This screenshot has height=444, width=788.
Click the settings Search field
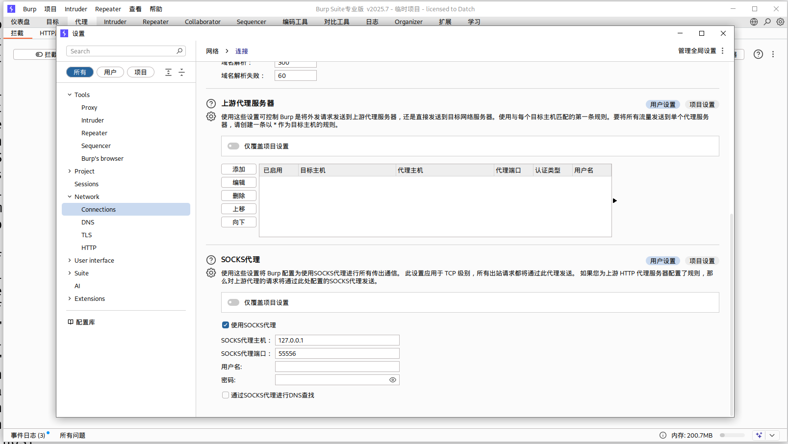click(126, 51)
